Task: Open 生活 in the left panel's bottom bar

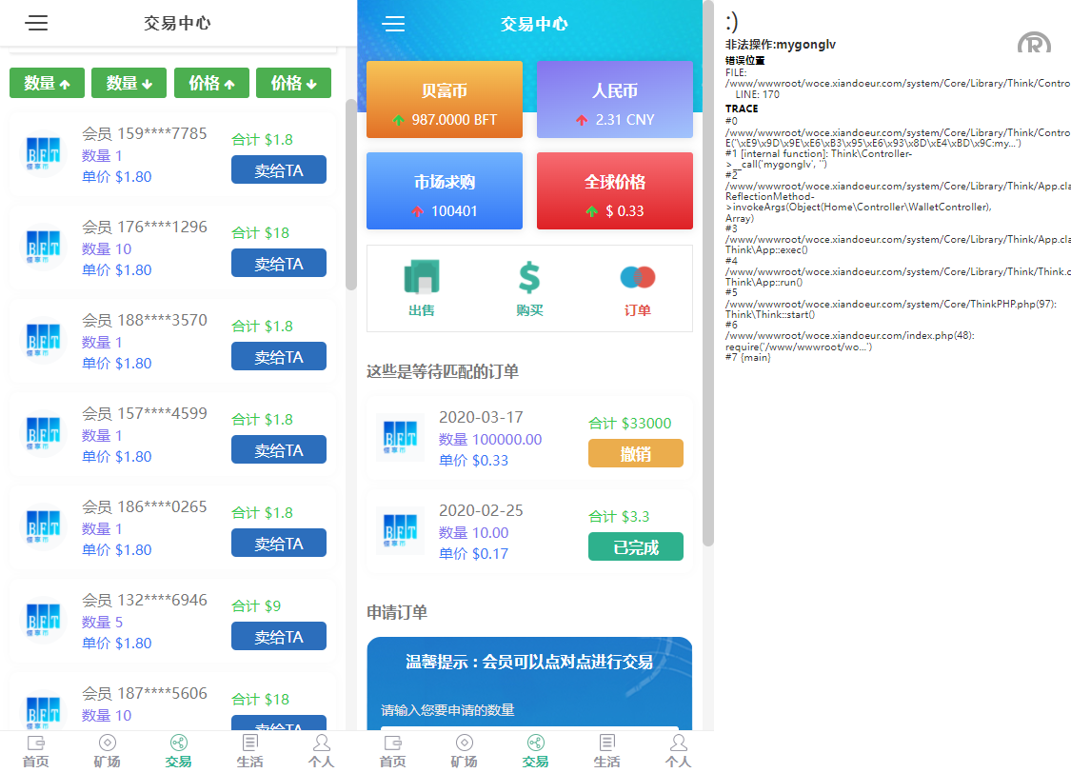Action: [249, 750]
